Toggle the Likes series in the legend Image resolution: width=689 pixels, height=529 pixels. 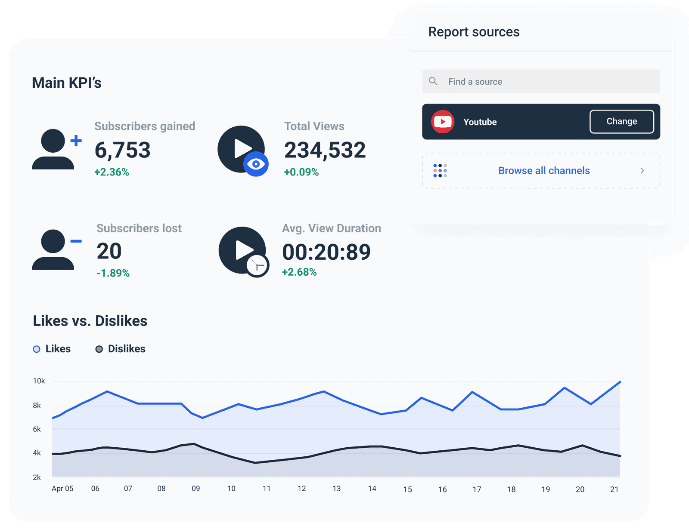[x=52, y=349]
